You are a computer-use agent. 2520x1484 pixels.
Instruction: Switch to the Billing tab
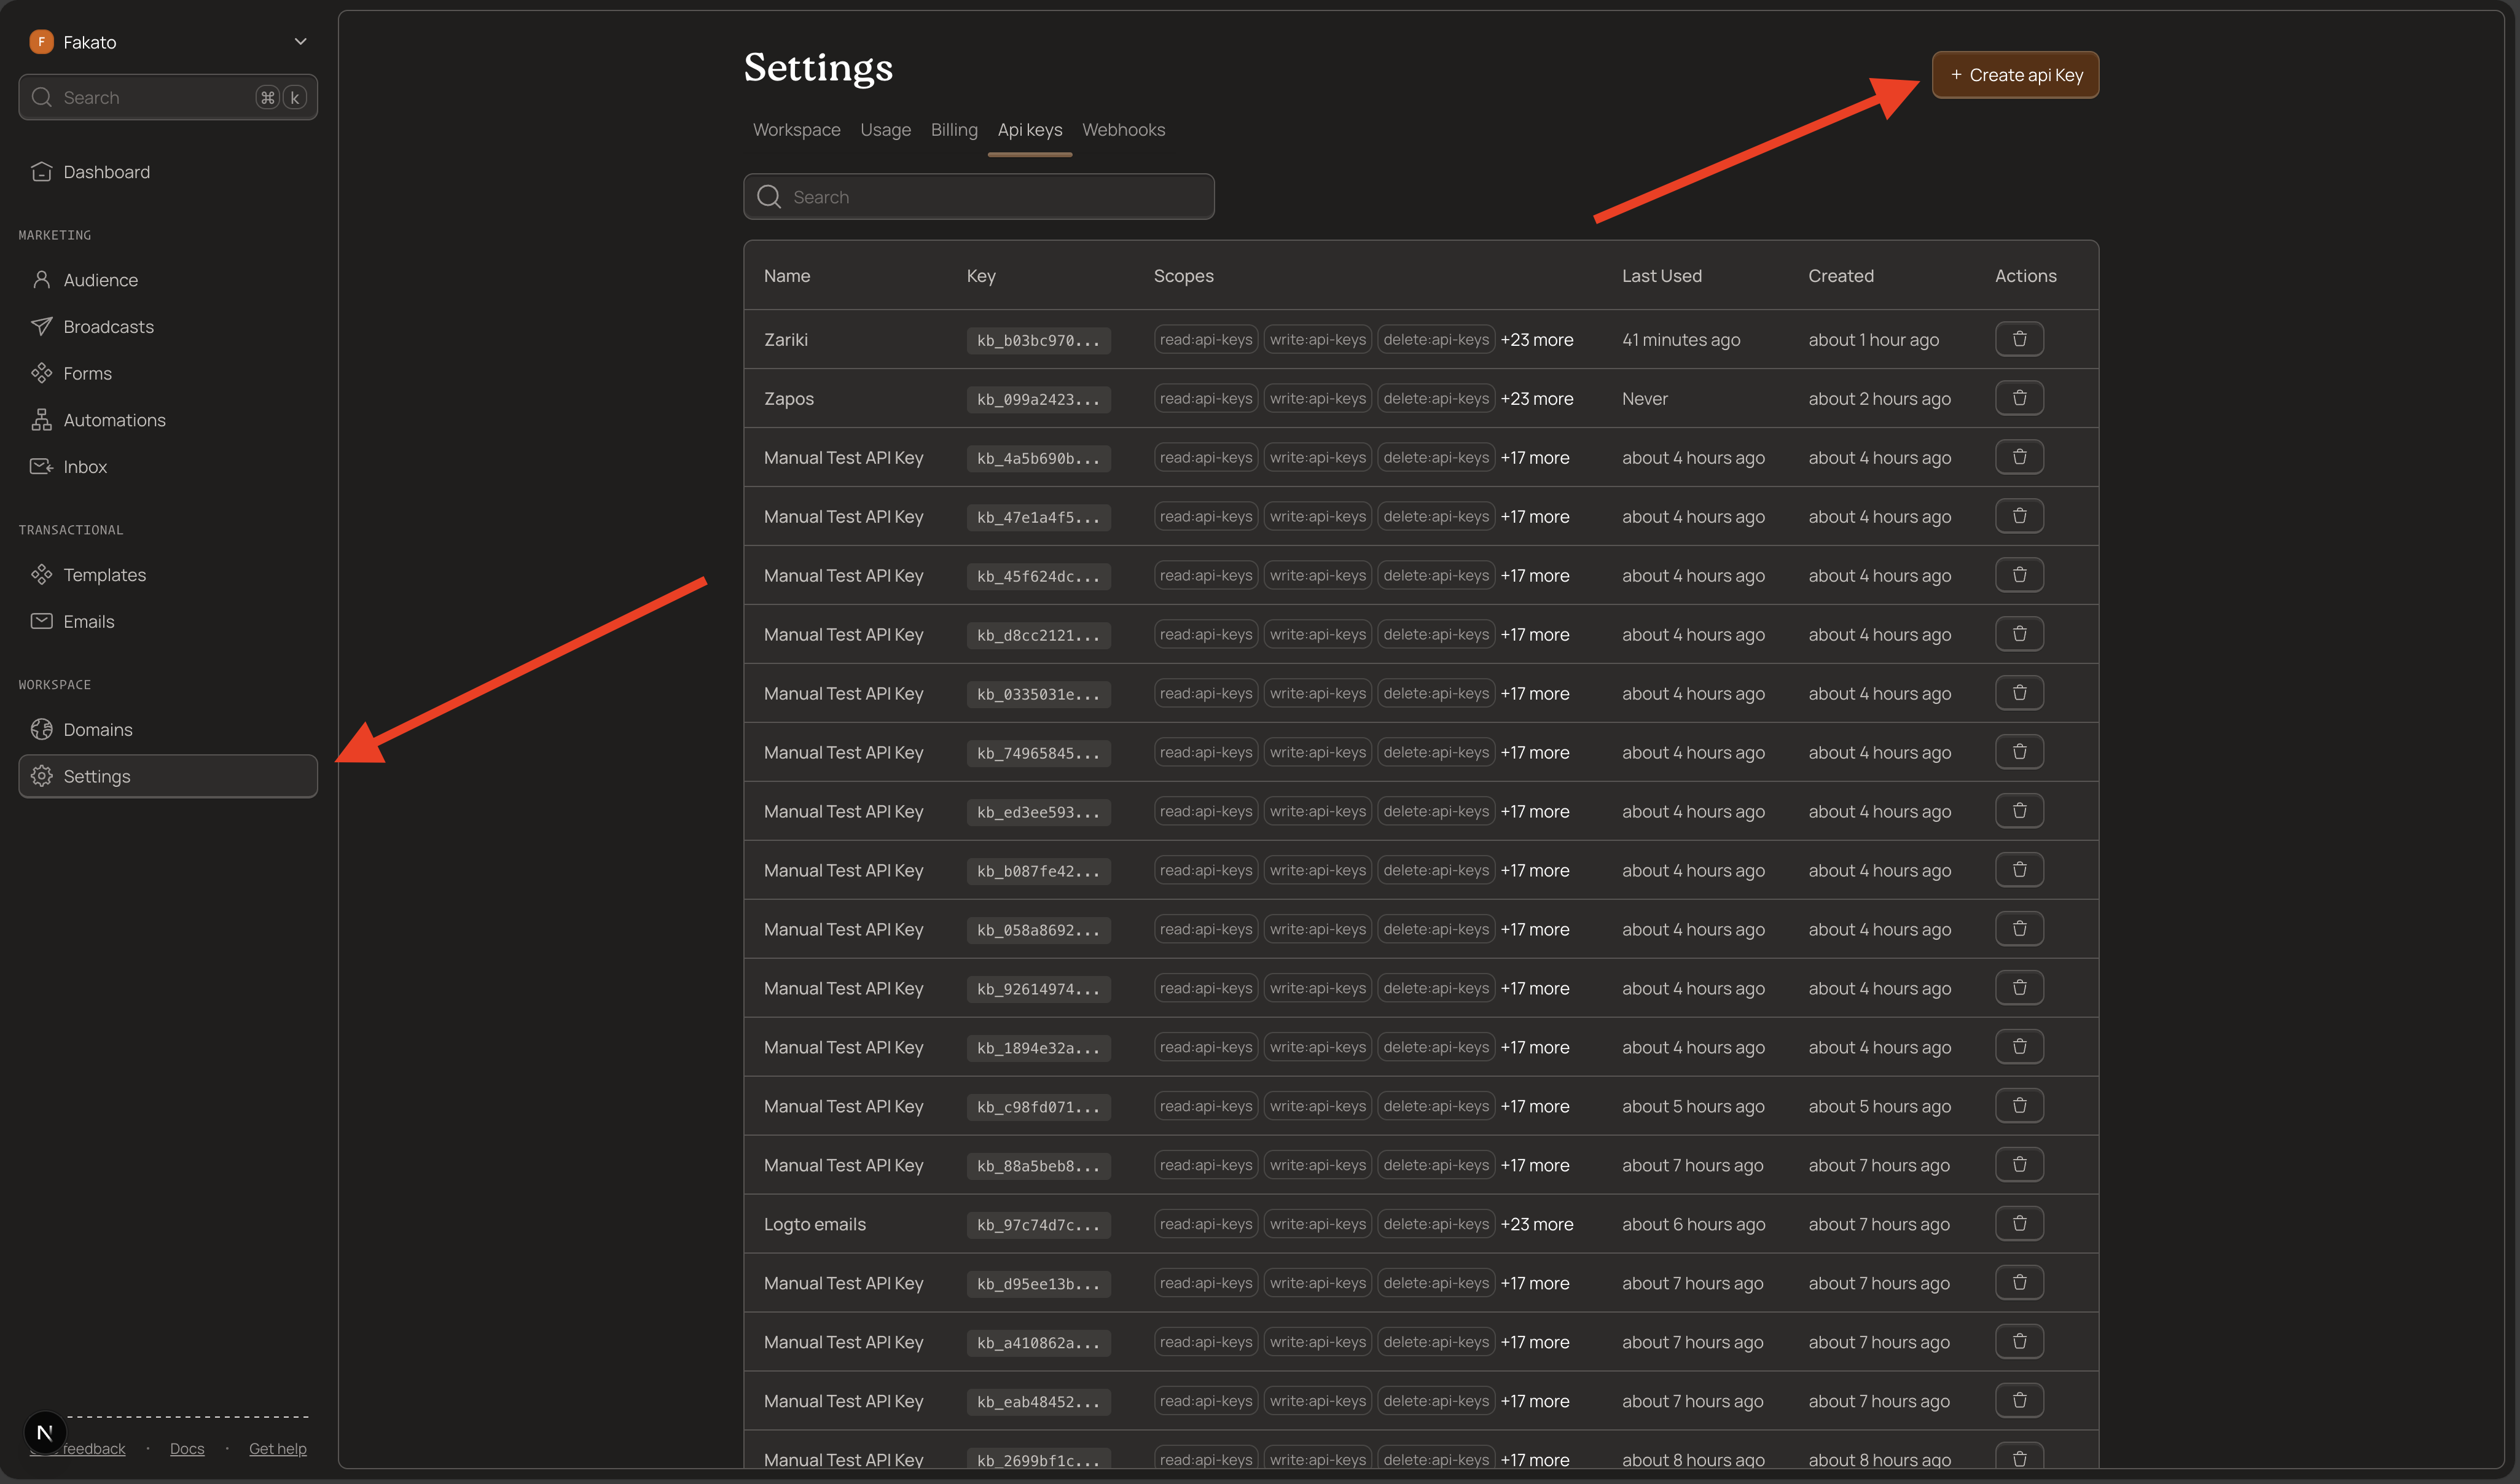953,130
